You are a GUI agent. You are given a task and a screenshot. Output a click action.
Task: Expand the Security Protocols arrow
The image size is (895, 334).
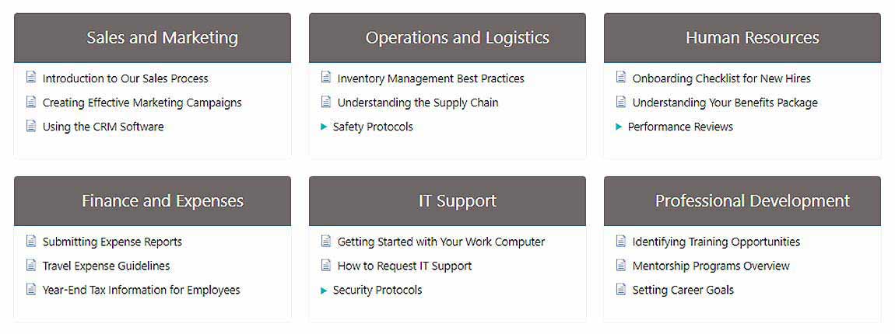[324, 291]
